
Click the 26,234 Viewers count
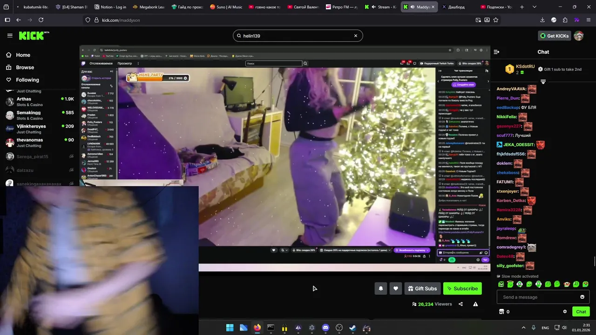432,304
